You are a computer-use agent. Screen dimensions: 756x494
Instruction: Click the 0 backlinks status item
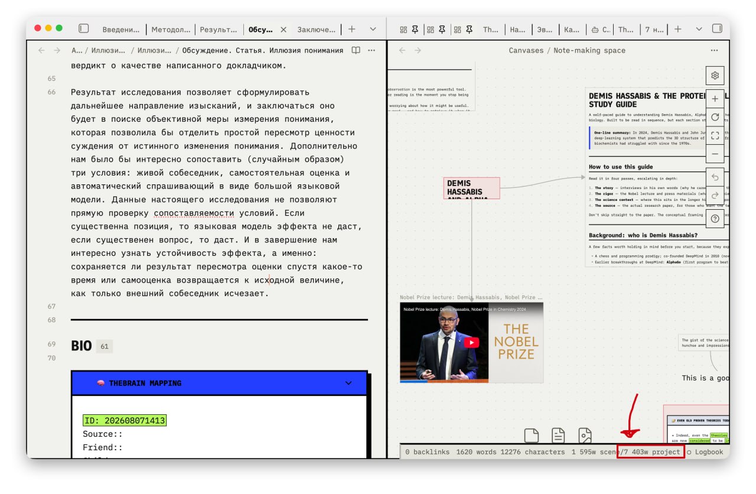427,452
